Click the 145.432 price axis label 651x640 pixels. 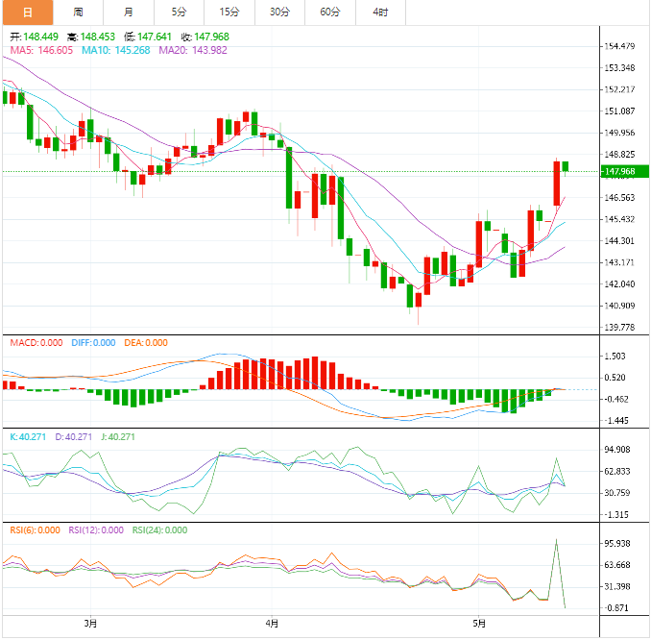[619, 219]
